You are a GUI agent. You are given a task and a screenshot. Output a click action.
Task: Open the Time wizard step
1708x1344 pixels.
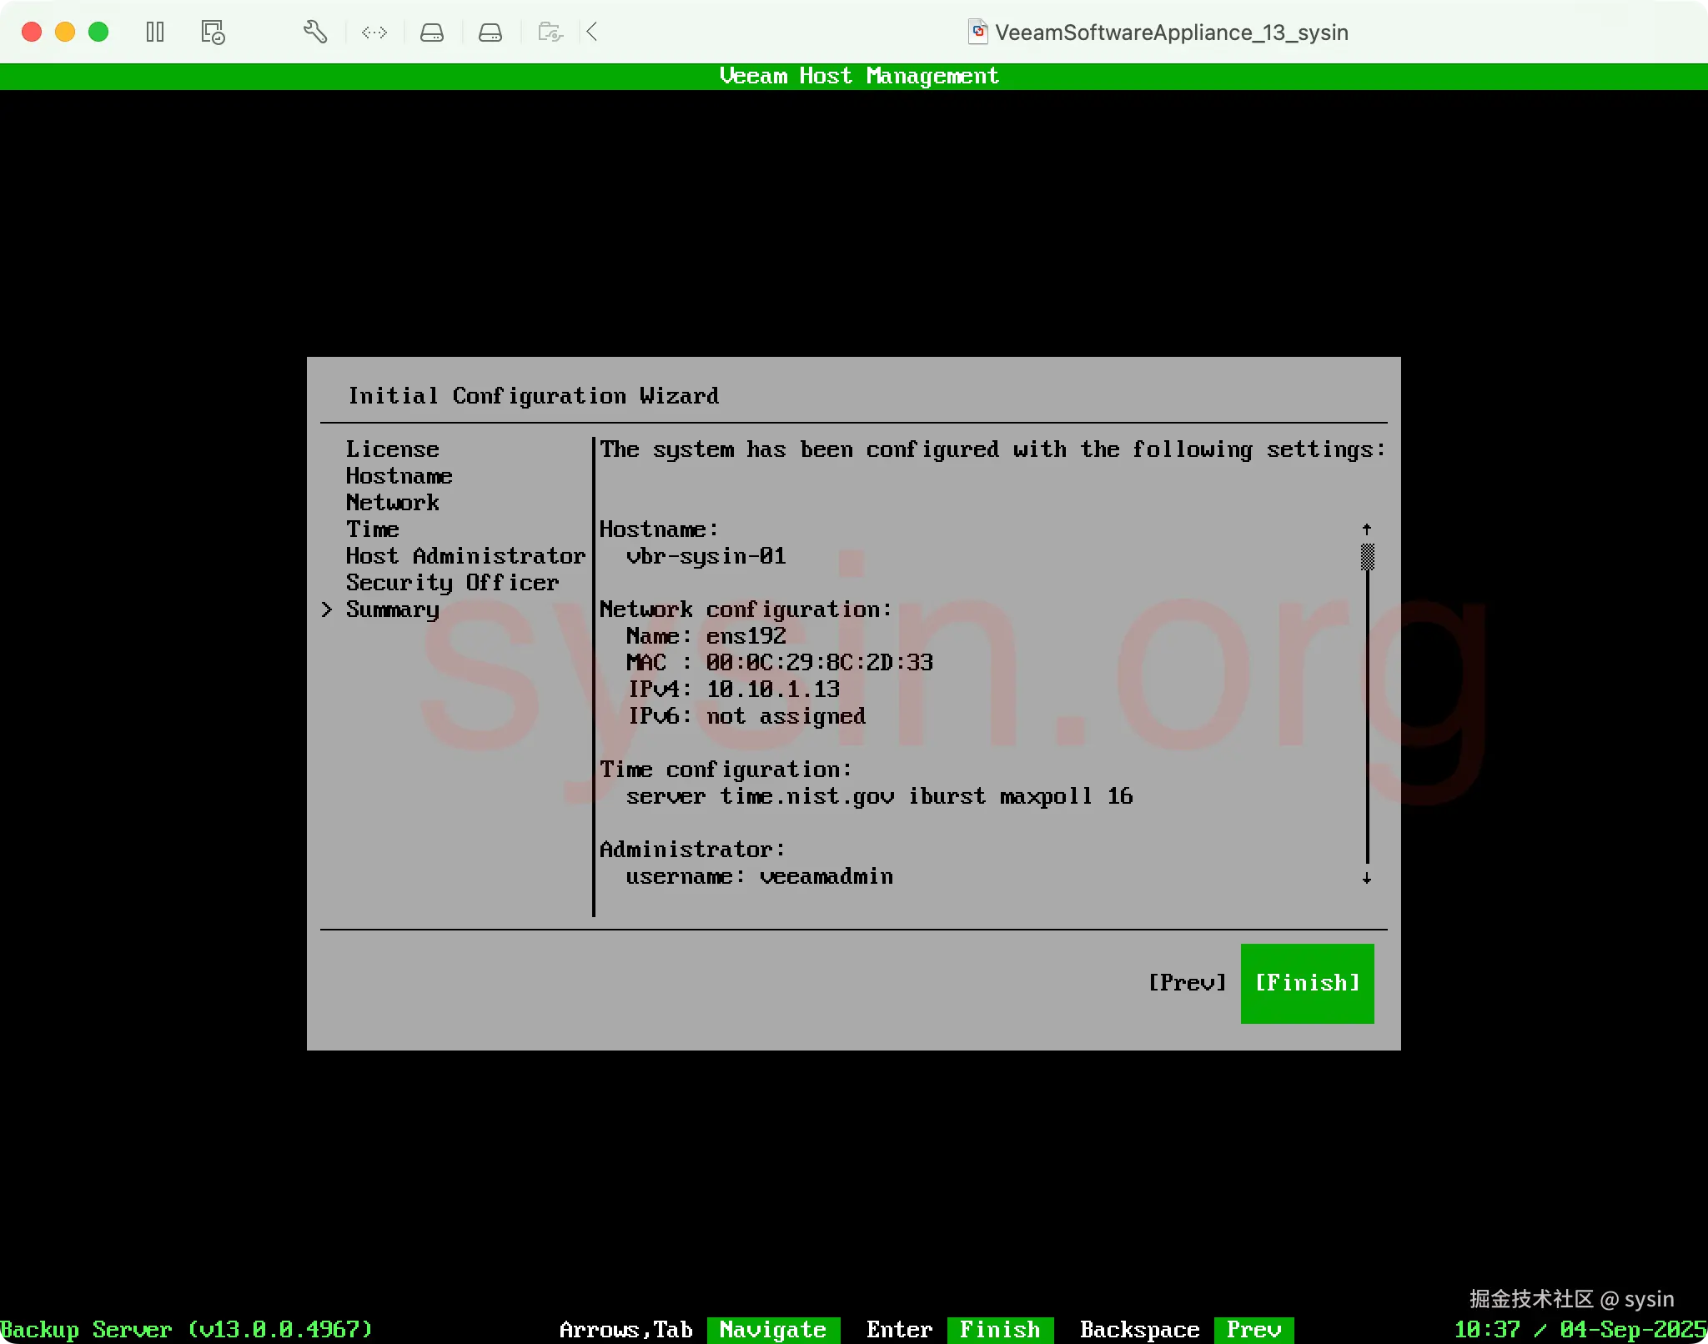point(372,529)
